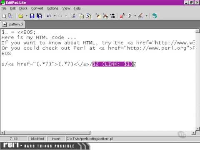Open a file with the folder icon
200x150 pixels.
pyautogui.click(x=21, y=16)
